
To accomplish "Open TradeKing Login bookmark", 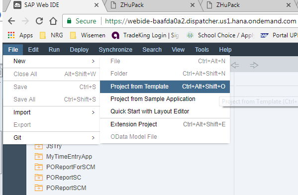I will [x=145, y=35].
